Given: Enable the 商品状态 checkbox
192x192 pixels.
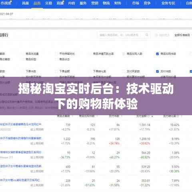Looking at the screenshot, I should [x=56, y=59].
